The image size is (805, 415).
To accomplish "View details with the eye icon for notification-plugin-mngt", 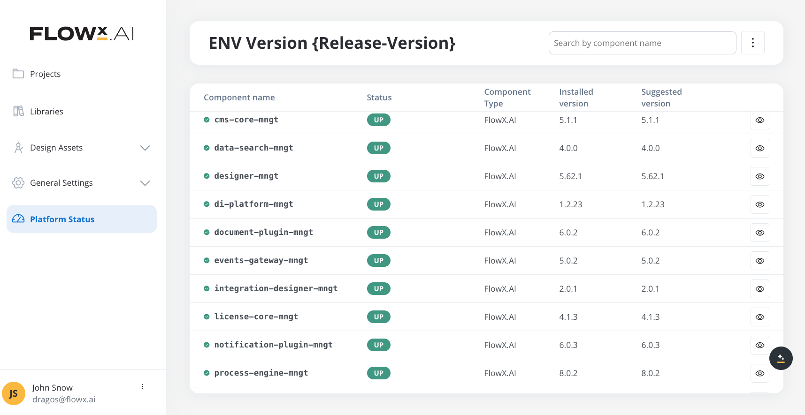I will (760, 345).
